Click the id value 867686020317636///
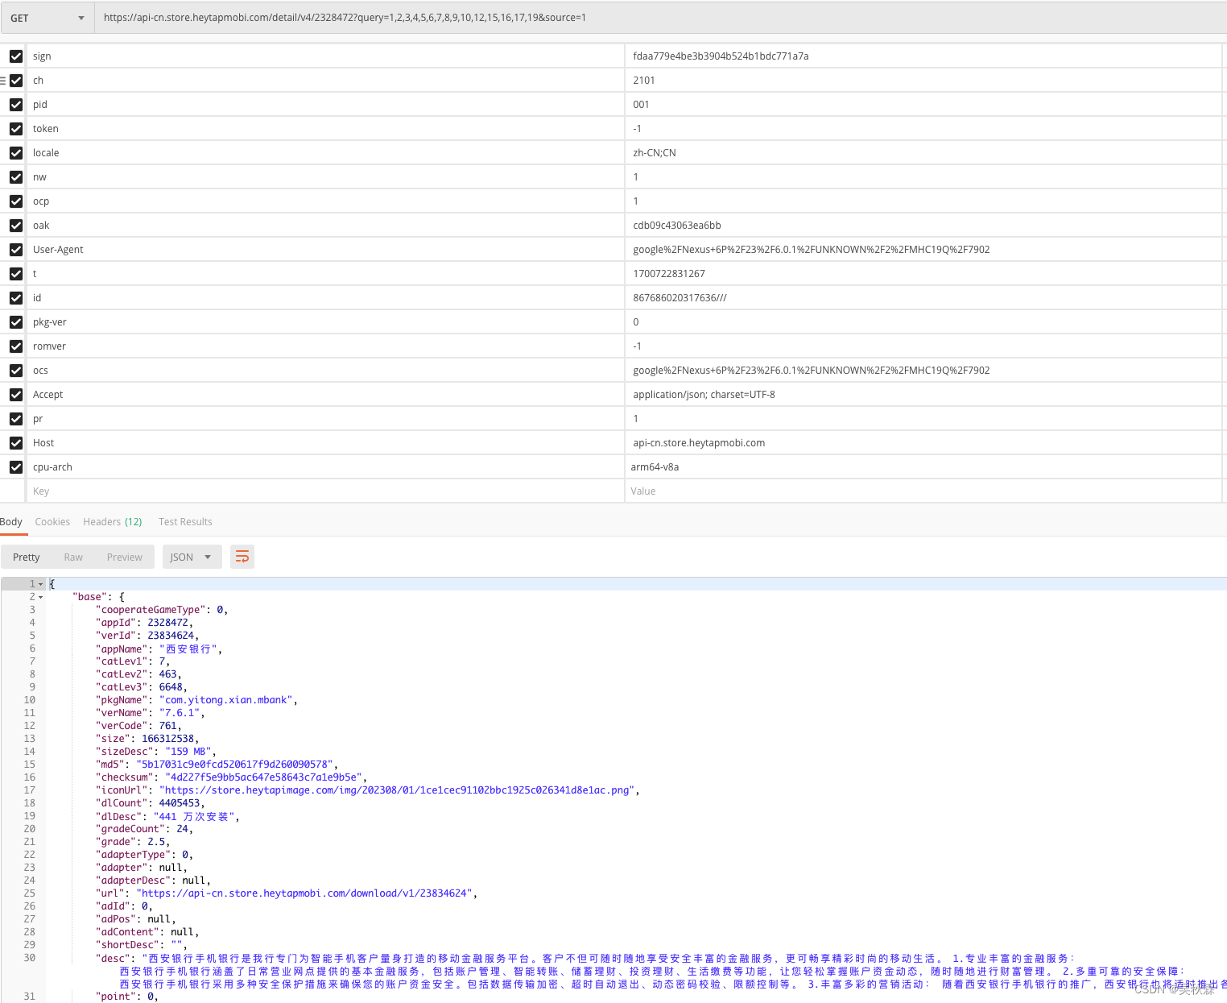Screen dimensions: 1227x1003 (680, 298)
